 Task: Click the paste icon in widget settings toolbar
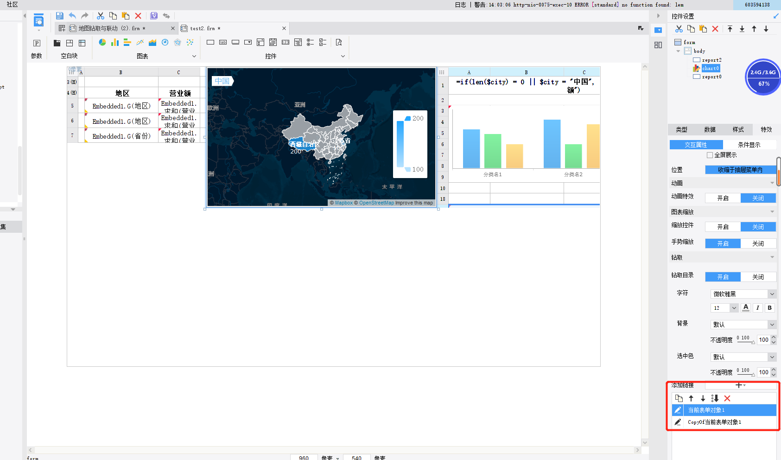click(703, 29)
